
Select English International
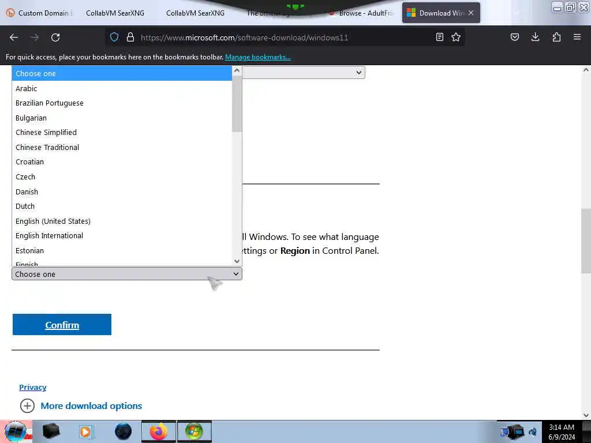pos(122,235)
